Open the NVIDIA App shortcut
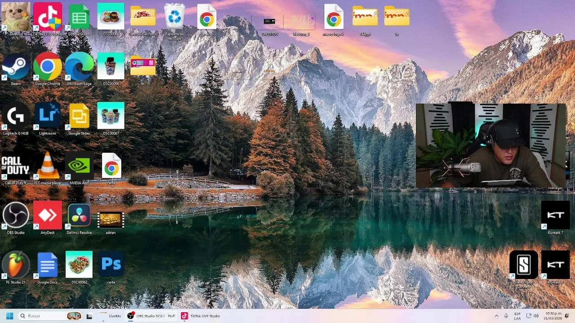This screenshot has width=575, height=323. pyautogui.click(x=79, y=169)
